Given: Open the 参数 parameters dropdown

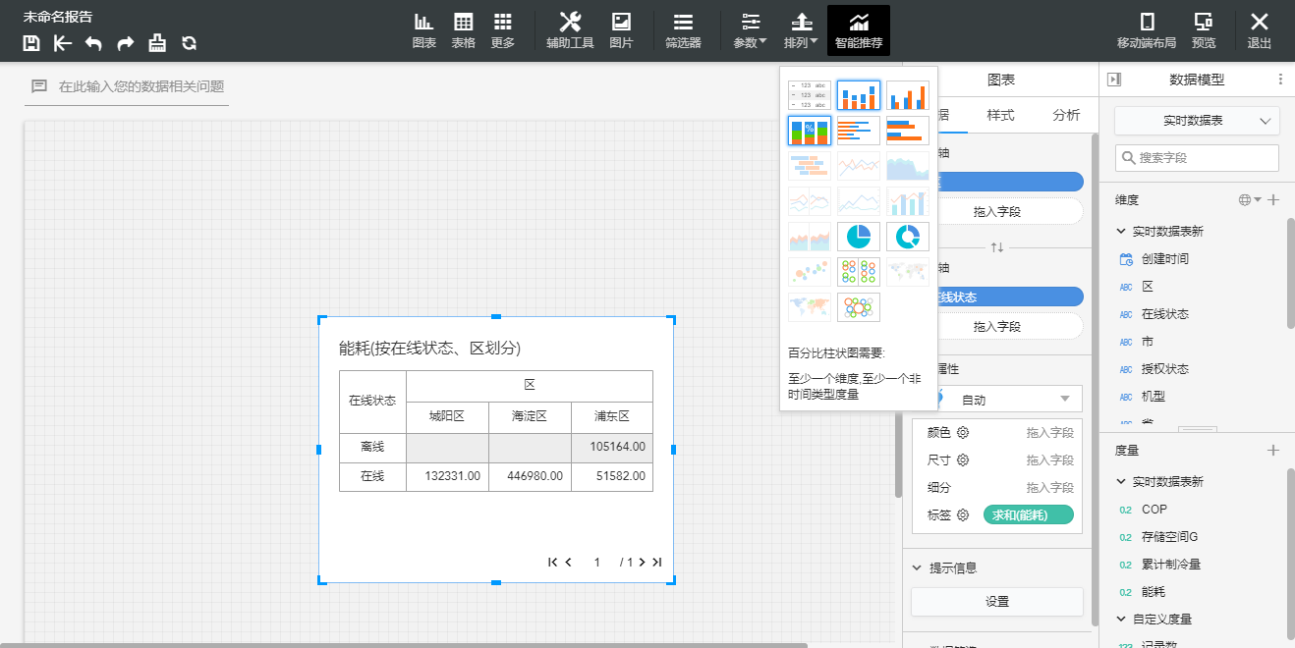Looking at the screenshot, I should click(751, 31).
